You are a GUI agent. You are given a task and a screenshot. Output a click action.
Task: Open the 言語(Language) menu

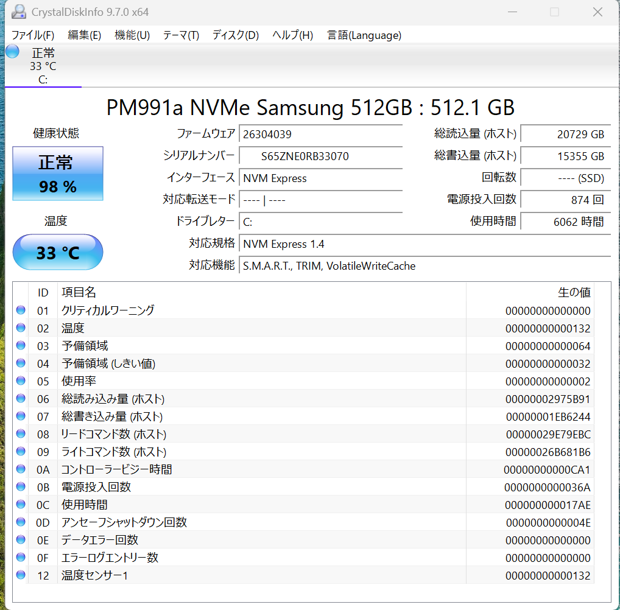point(364,35)
